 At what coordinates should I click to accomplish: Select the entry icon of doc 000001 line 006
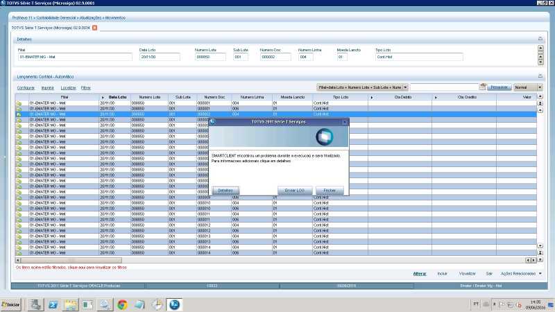19,109
